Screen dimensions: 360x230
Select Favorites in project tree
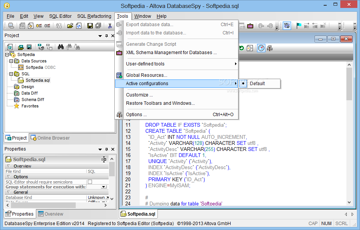(26, 106)
